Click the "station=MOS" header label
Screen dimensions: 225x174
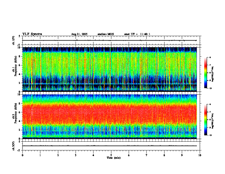point(106,34)
